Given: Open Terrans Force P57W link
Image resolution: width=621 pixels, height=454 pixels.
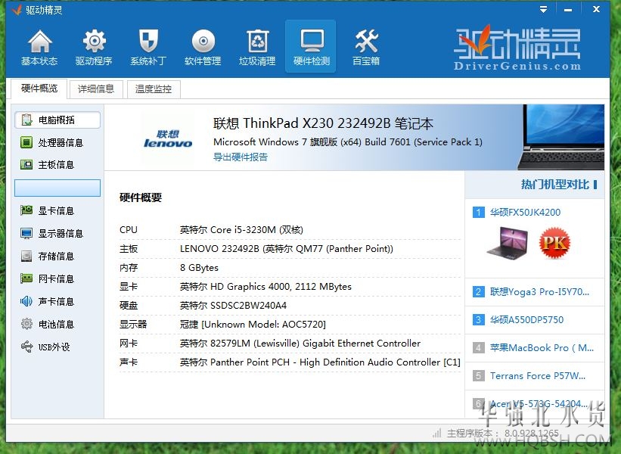Looking at the screenshot, I should point(538,375).
